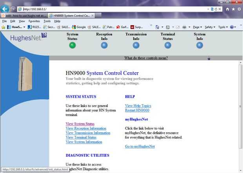Click the blue Reception Info indicator
This screenshot has height=173, width=243.
[104, 45]
